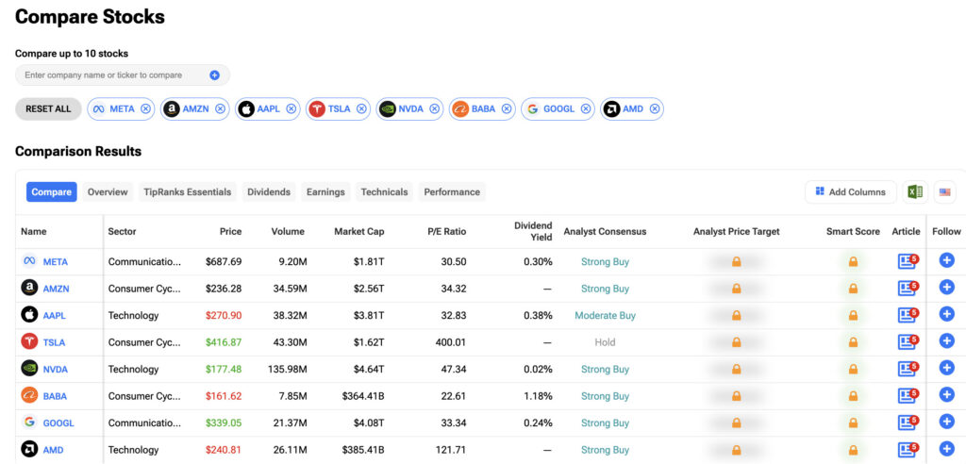This screenshot has height=464, width=966.
Task: Open the AMD ticker link in table
Action: (x=53, y=450)
